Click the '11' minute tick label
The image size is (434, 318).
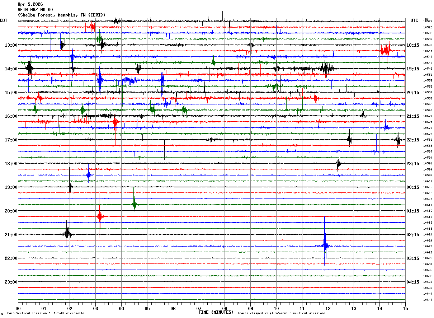pos(302,308)
